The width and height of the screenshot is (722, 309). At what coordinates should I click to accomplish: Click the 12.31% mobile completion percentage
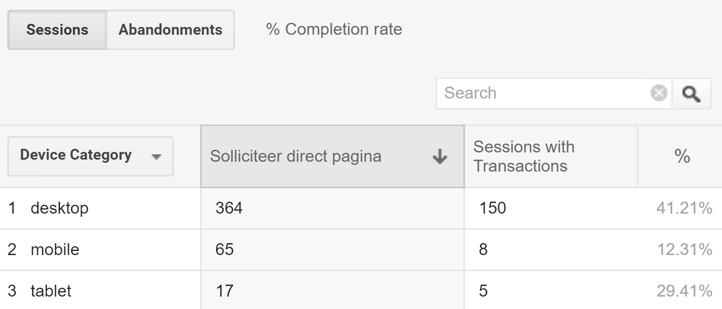pos(684,250)
